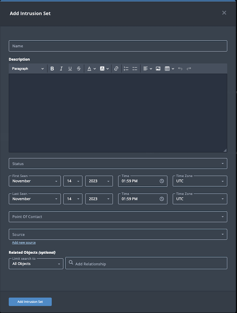
Task: Toggle italic formatting in description toolbar
Action: coord(61,69)
